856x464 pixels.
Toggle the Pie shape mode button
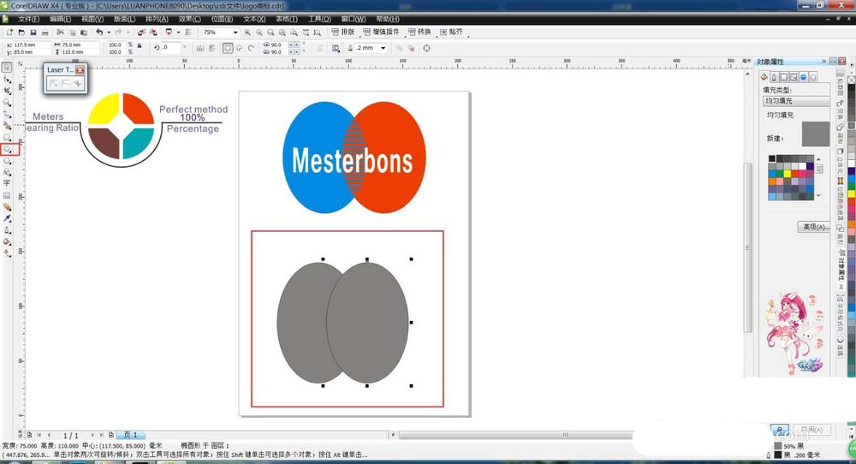coord(239,48)
